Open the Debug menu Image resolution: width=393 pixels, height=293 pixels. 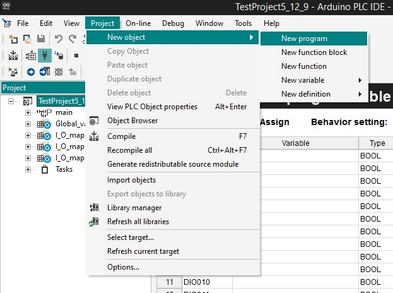click(x=173, y=23)
